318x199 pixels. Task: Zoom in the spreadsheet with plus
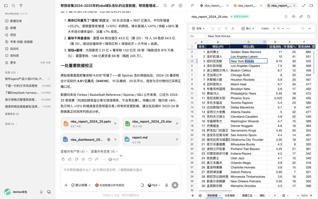tap(311, 195)
